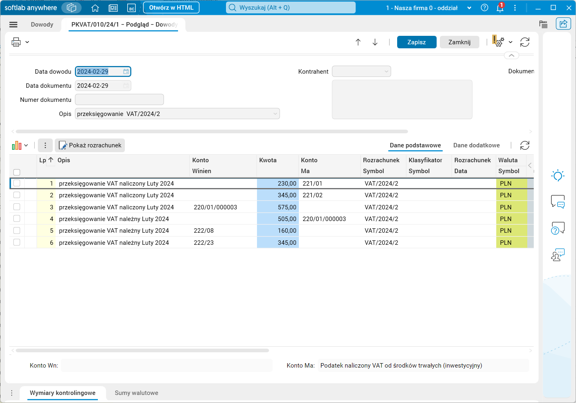Open the share icon at top right

coord(564,24)
